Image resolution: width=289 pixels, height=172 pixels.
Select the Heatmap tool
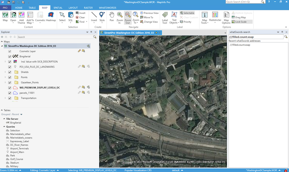51,17
